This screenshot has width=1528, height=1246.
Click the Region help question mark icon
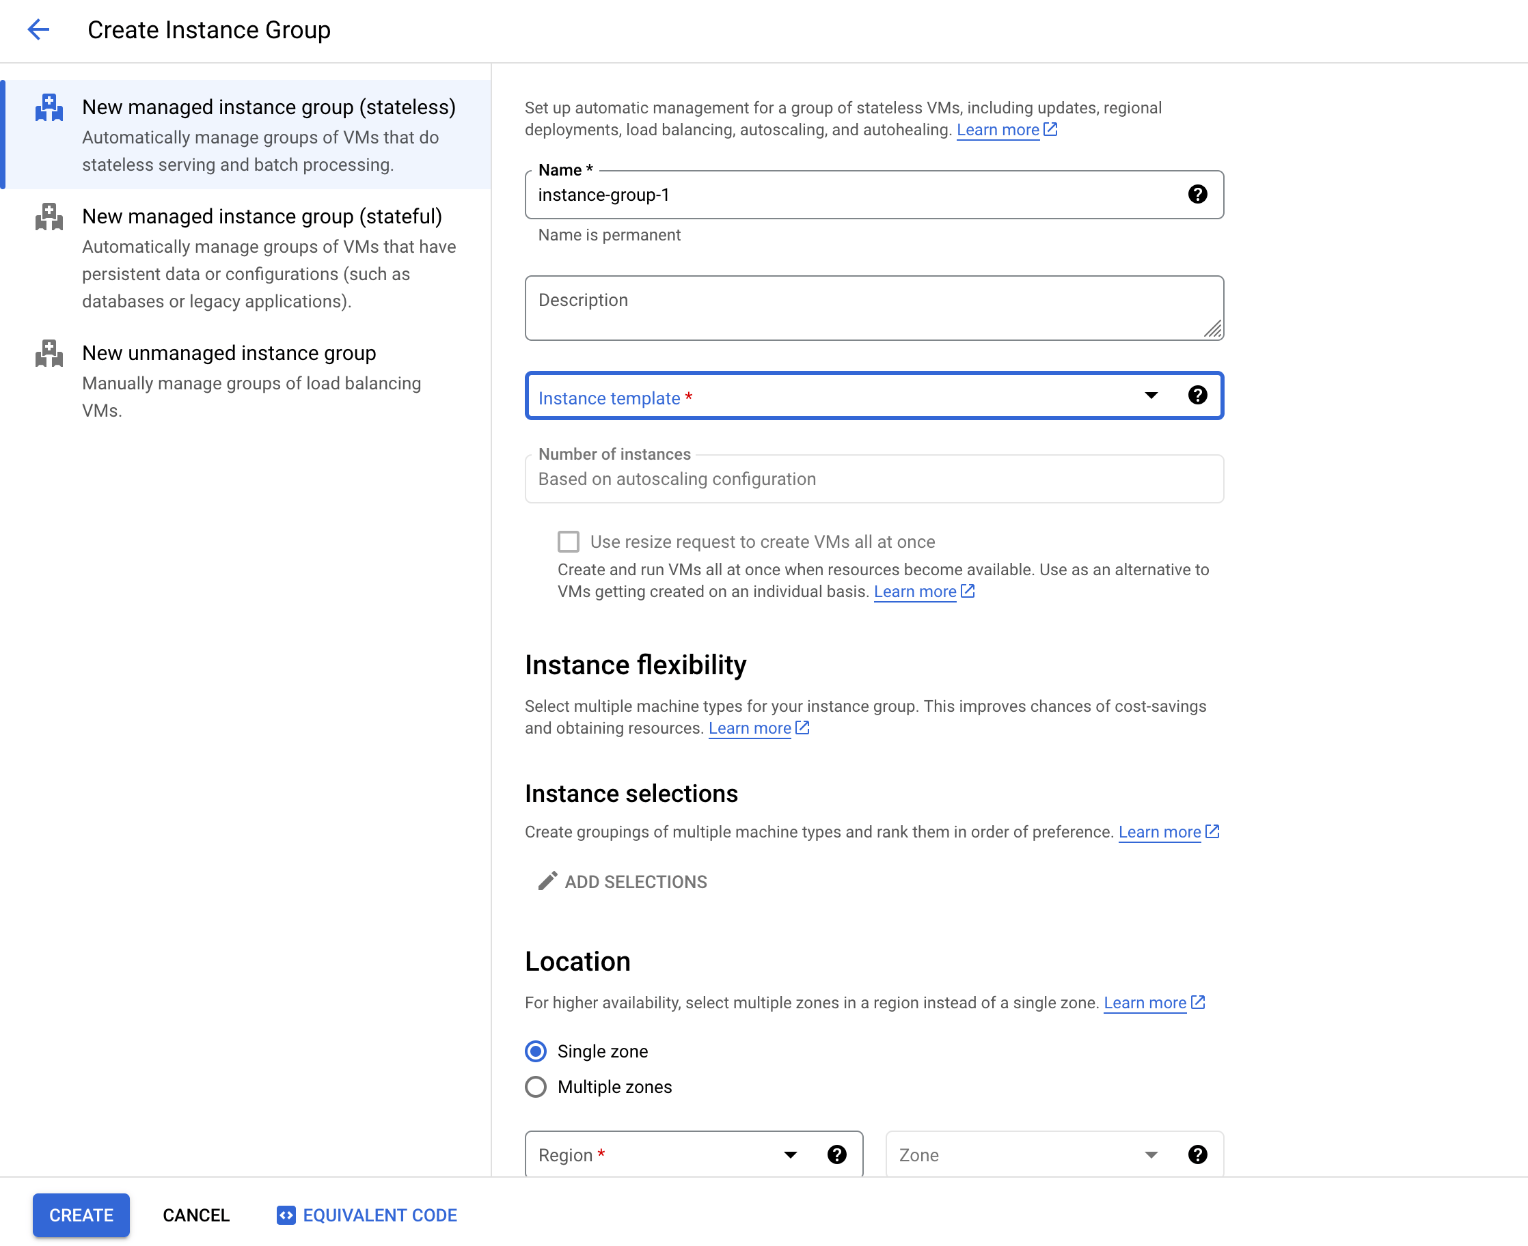point(836,1154)
